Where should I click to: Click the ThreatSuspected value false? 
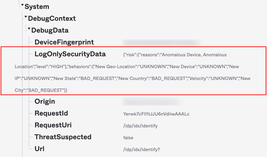128,138
